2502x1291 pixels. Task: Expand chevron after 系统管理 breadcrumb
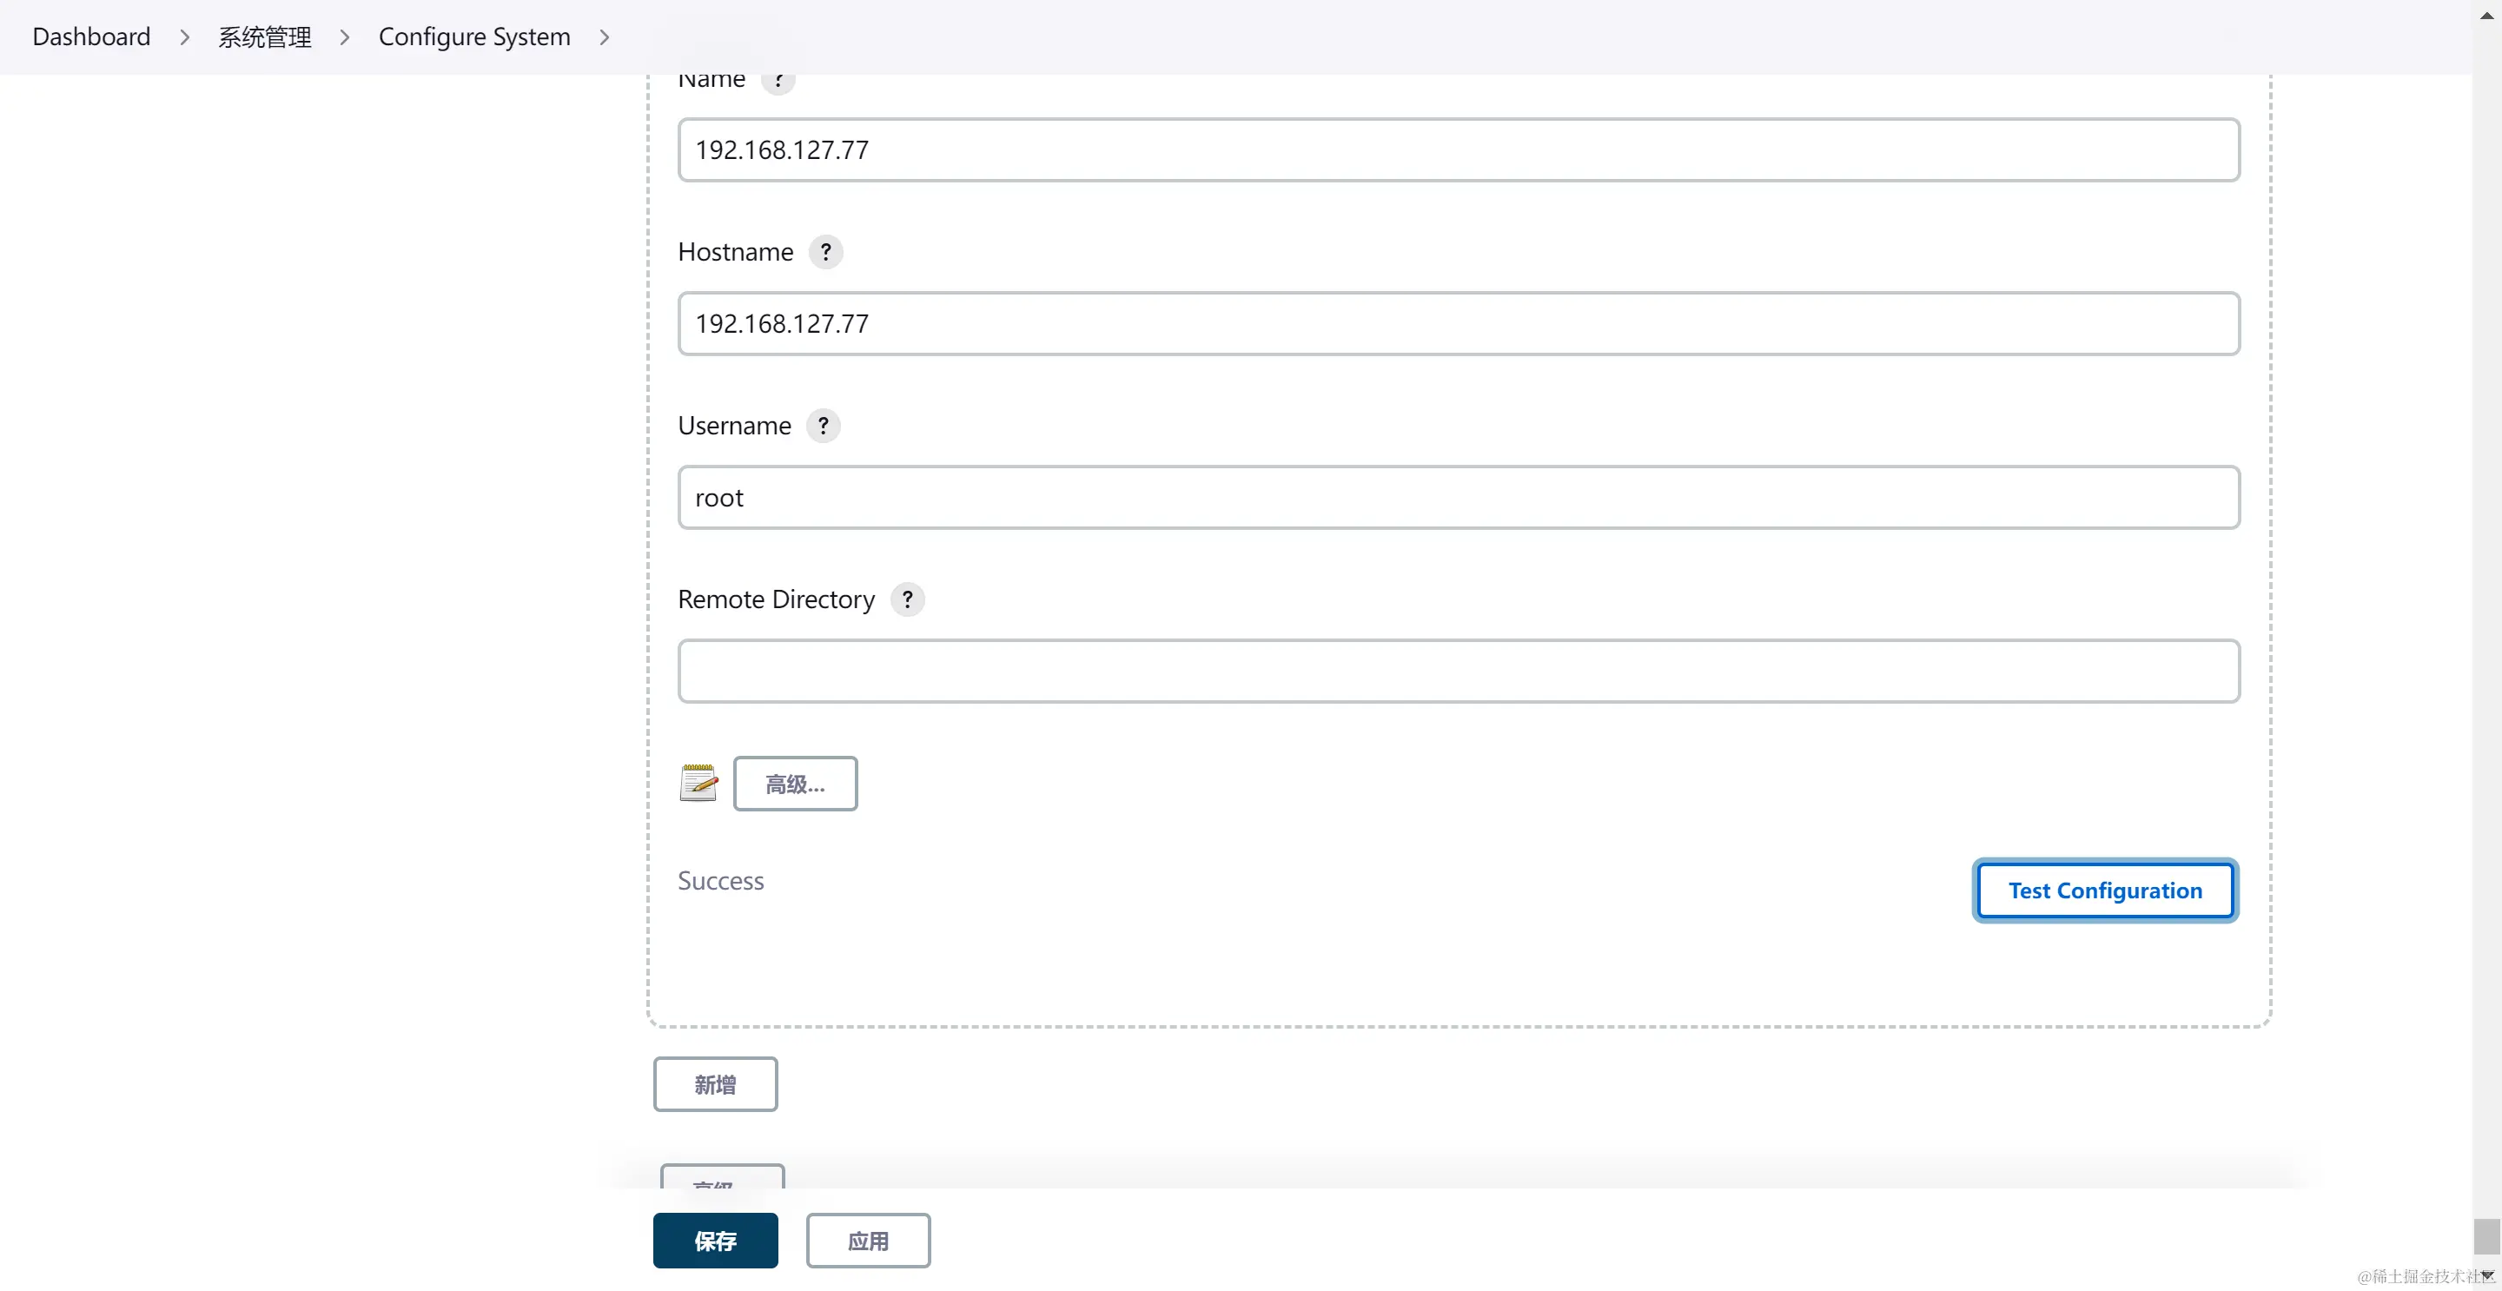(345, 36)
